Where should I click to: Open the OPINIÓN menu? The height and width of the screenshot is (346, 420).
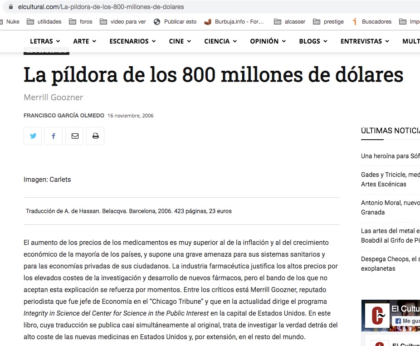pos(268,41)
